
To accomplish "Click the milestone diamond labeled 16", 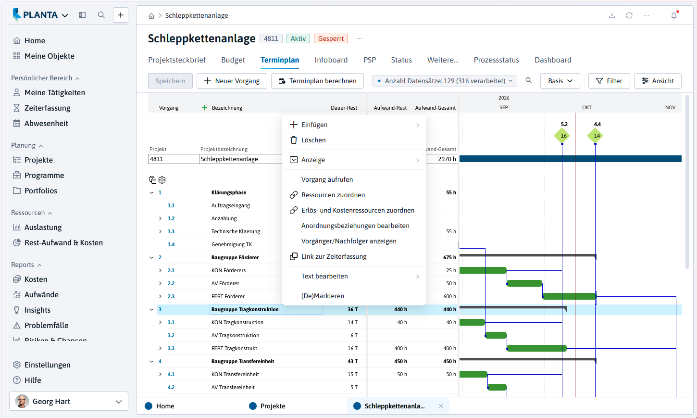I will pos(562,136).
